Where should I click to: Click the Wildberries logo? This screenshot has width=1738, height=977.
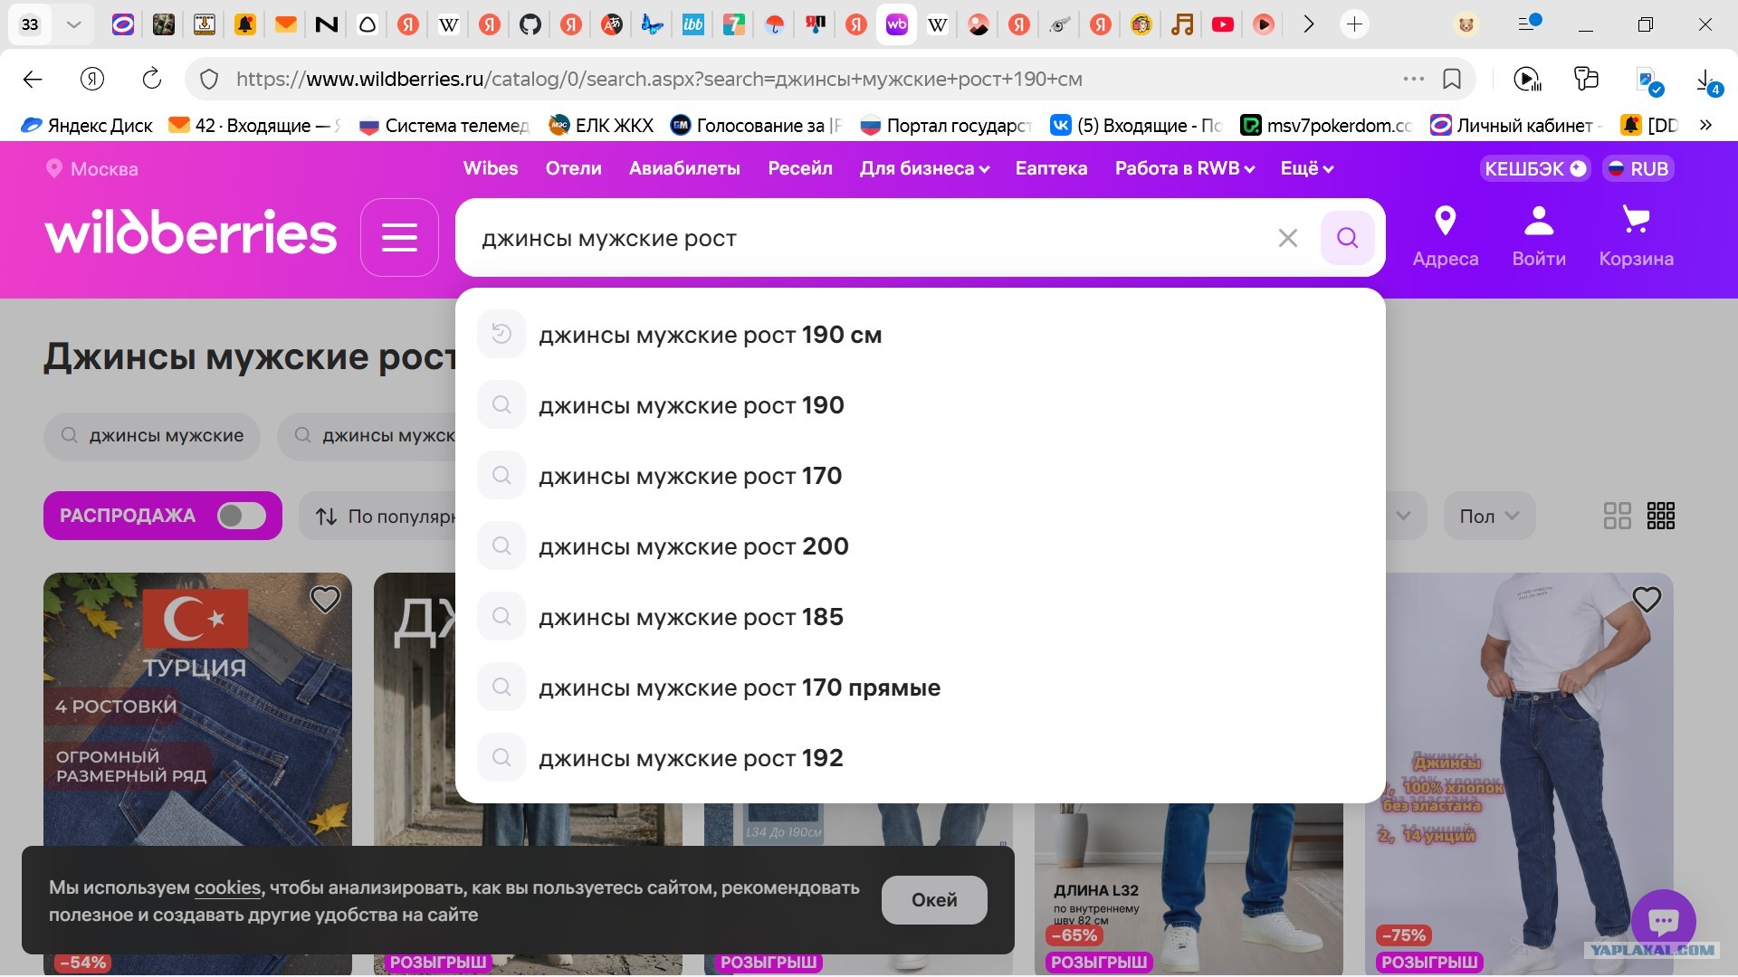(191, 232)
